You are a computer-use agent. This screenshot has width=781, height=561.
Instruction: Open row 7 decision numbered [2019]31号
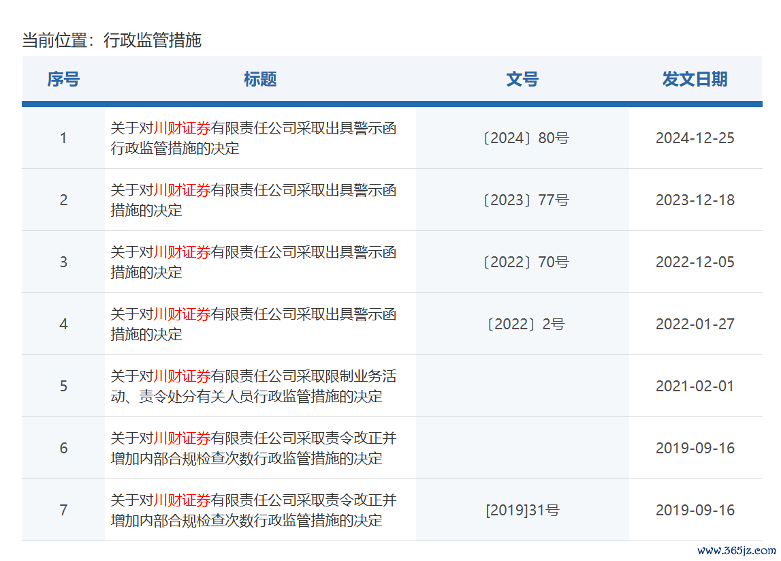[x=253, y=510]
